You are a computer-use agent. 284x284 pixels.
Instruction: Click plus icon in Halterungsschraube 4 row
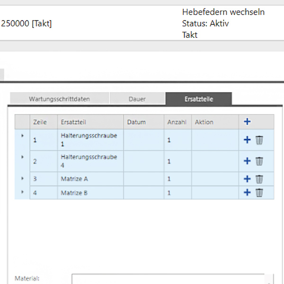pyautogui.click(x=247, y=161)
